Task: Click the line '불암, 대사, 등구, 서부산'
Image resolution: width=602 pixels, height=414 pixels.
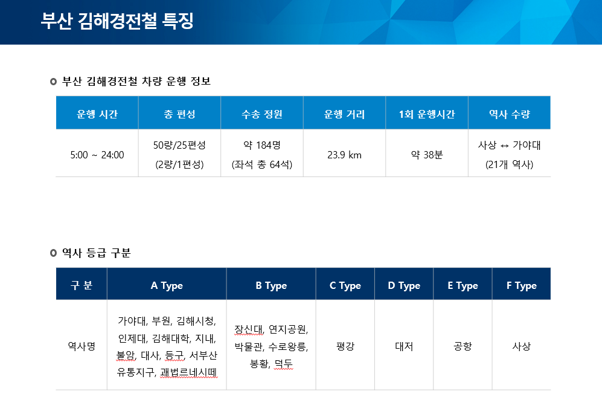Action: click(167, 355)
